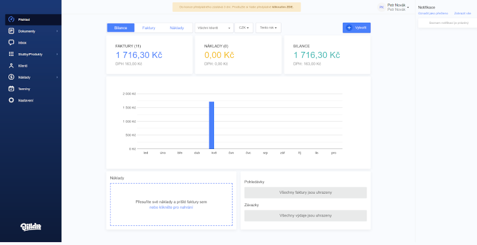Click the Dokumenty document icon in sidebar
This screenshot has width=477, height=245.
pos(11,31)
